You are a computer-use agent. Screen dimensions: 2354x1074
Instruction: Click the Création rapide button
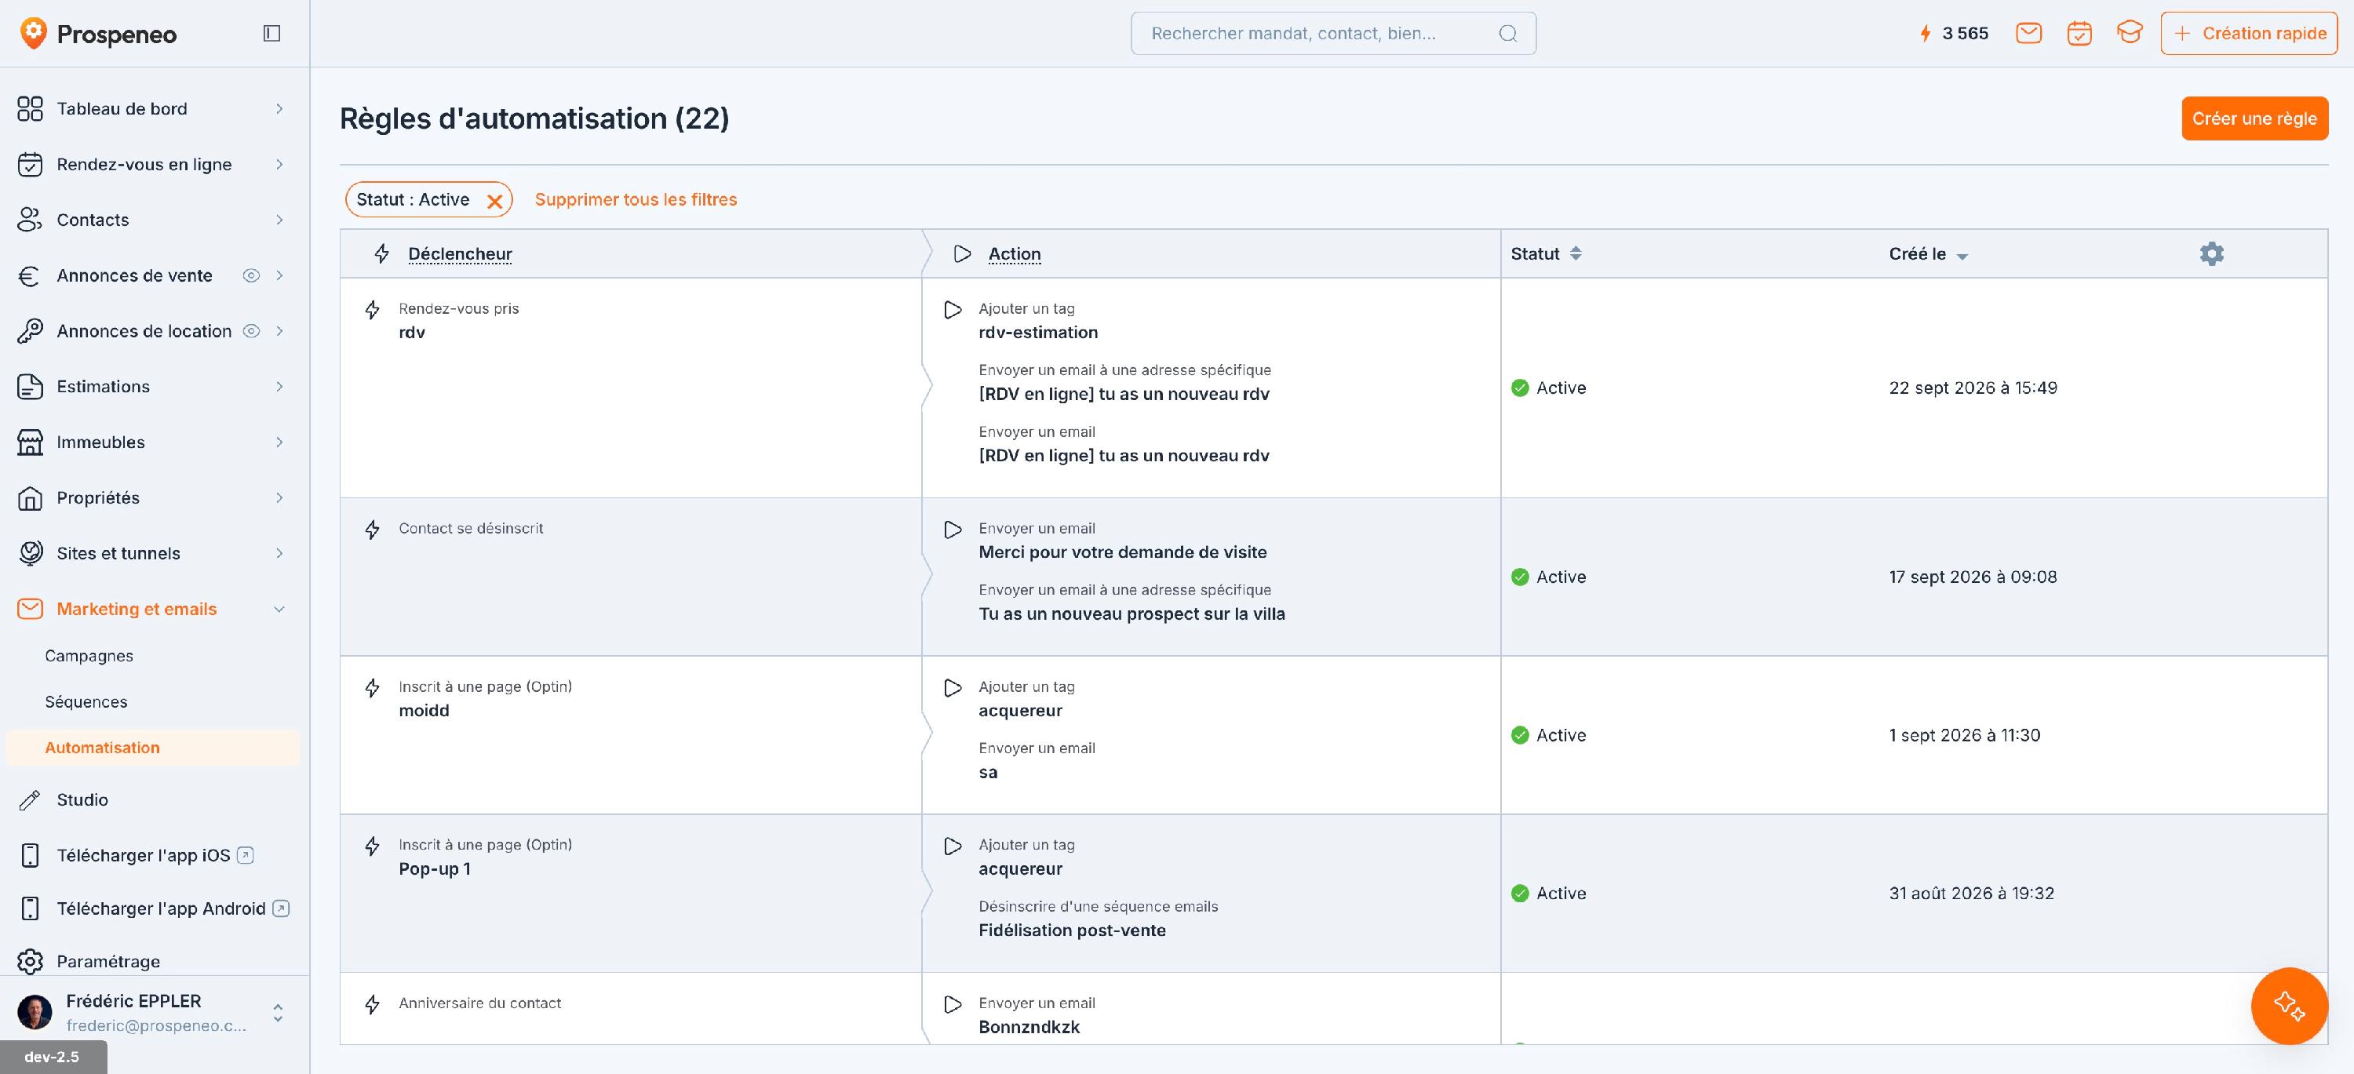pos(2249,34)
